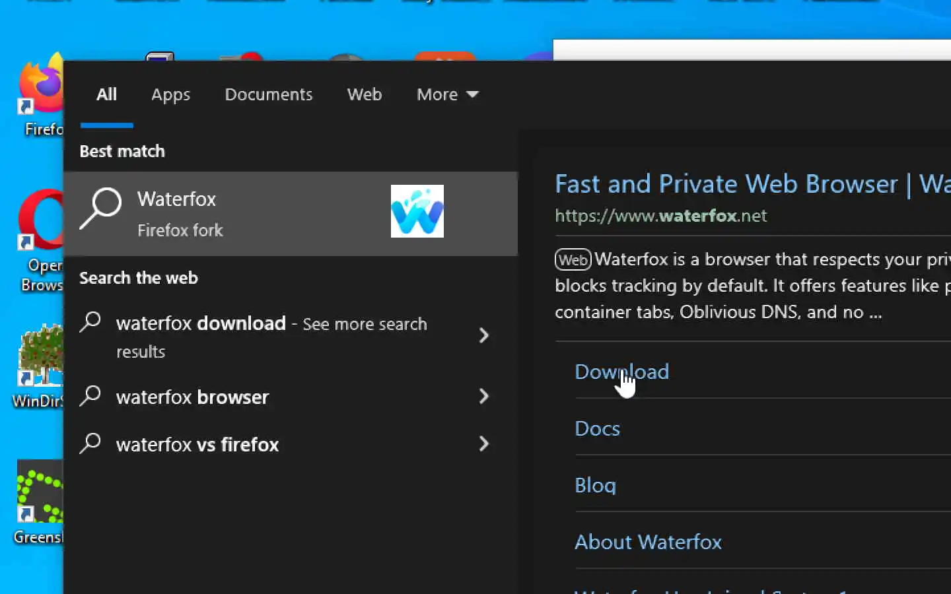The height and width of the screenshot is (594, 951).
Task: Open the waterfox.net URL
Action: pyautogui.click(x=661, y=216)
